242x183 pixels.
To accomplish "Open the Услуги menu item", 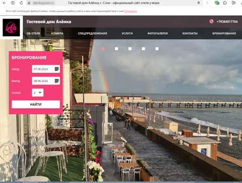I will pyautogui.click(x=127, y=33).
